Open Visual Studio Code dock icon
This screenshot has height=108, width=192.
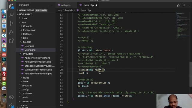point(4,35)
